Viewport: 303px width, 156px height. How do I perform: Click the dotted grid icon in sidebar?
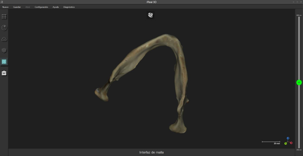(x=4, y=17)
